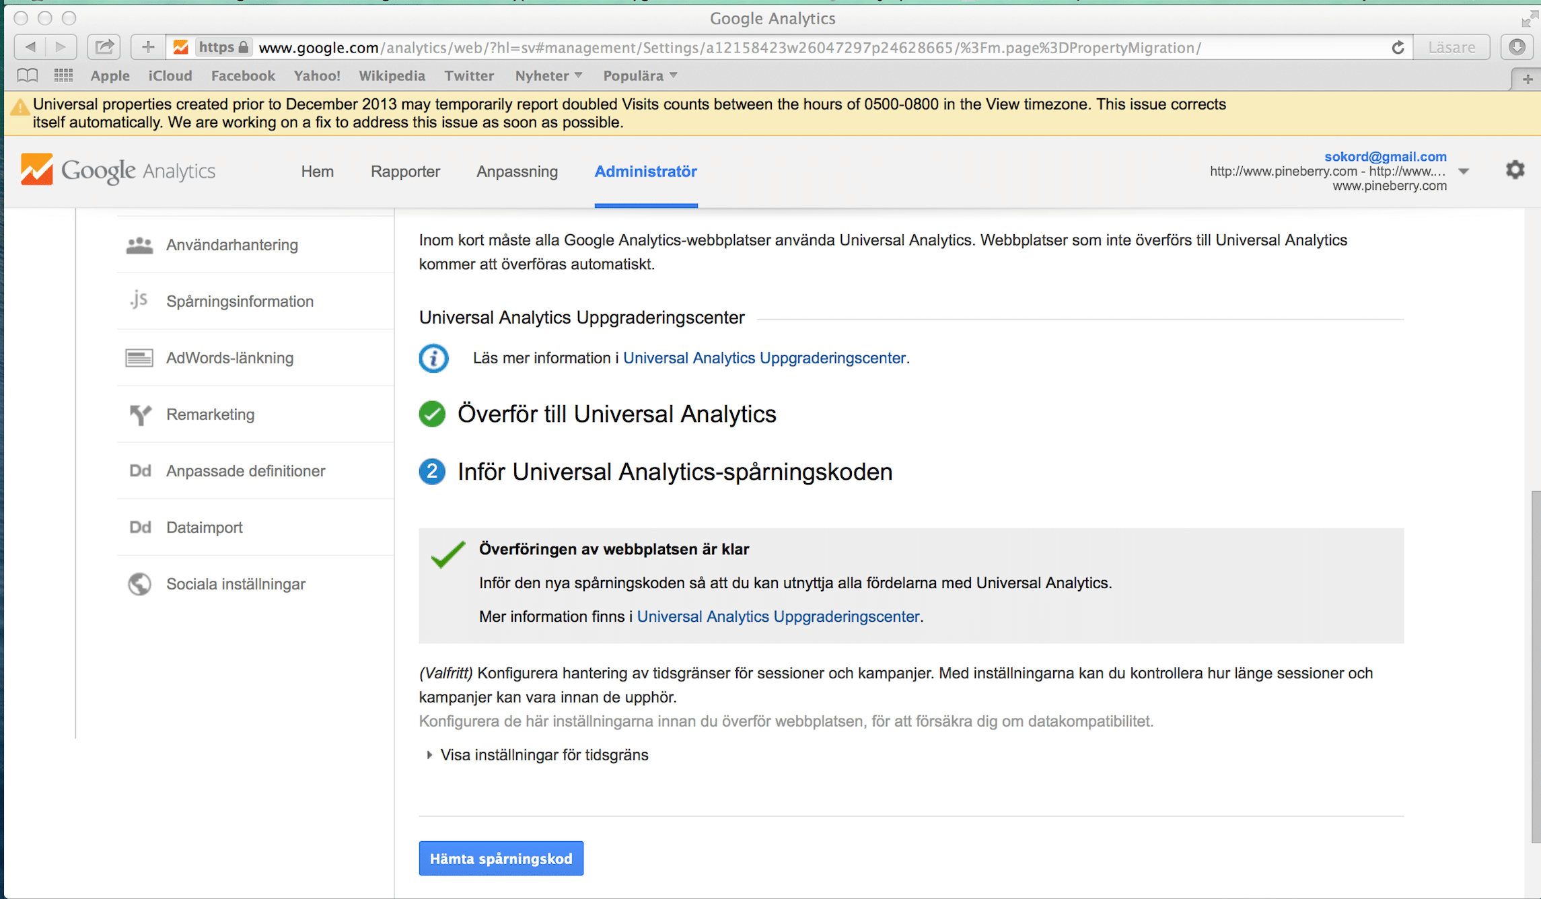The image size is (1541, 899).
Task: Click the blue info circle icon
Action: click(433, 358)
